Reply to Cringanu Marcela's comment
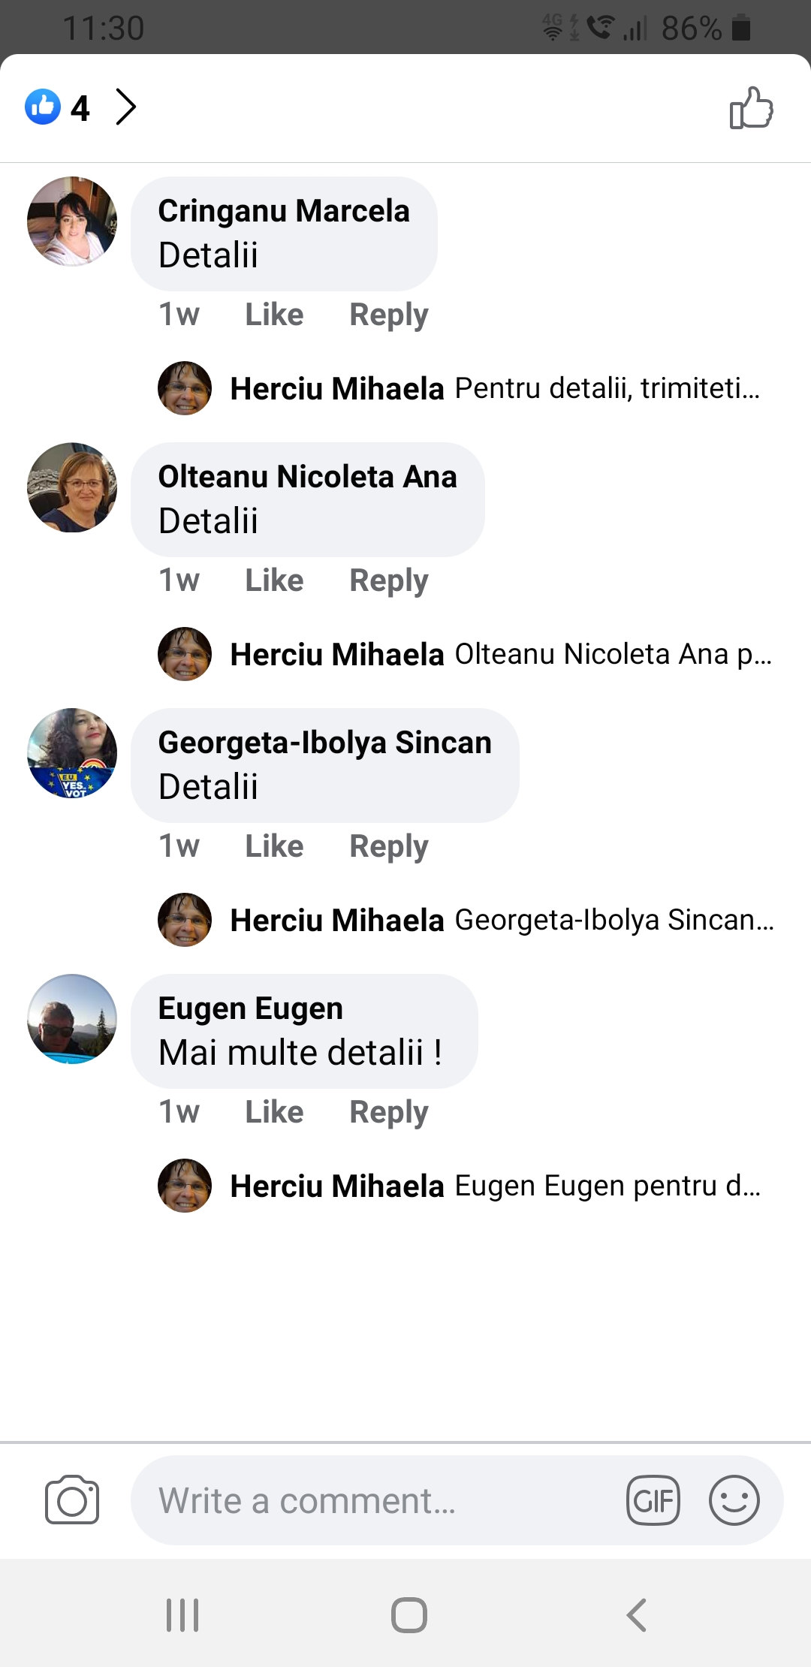Image resolution: width=811 pixels, height=1667 pixels. pos(389,315)
